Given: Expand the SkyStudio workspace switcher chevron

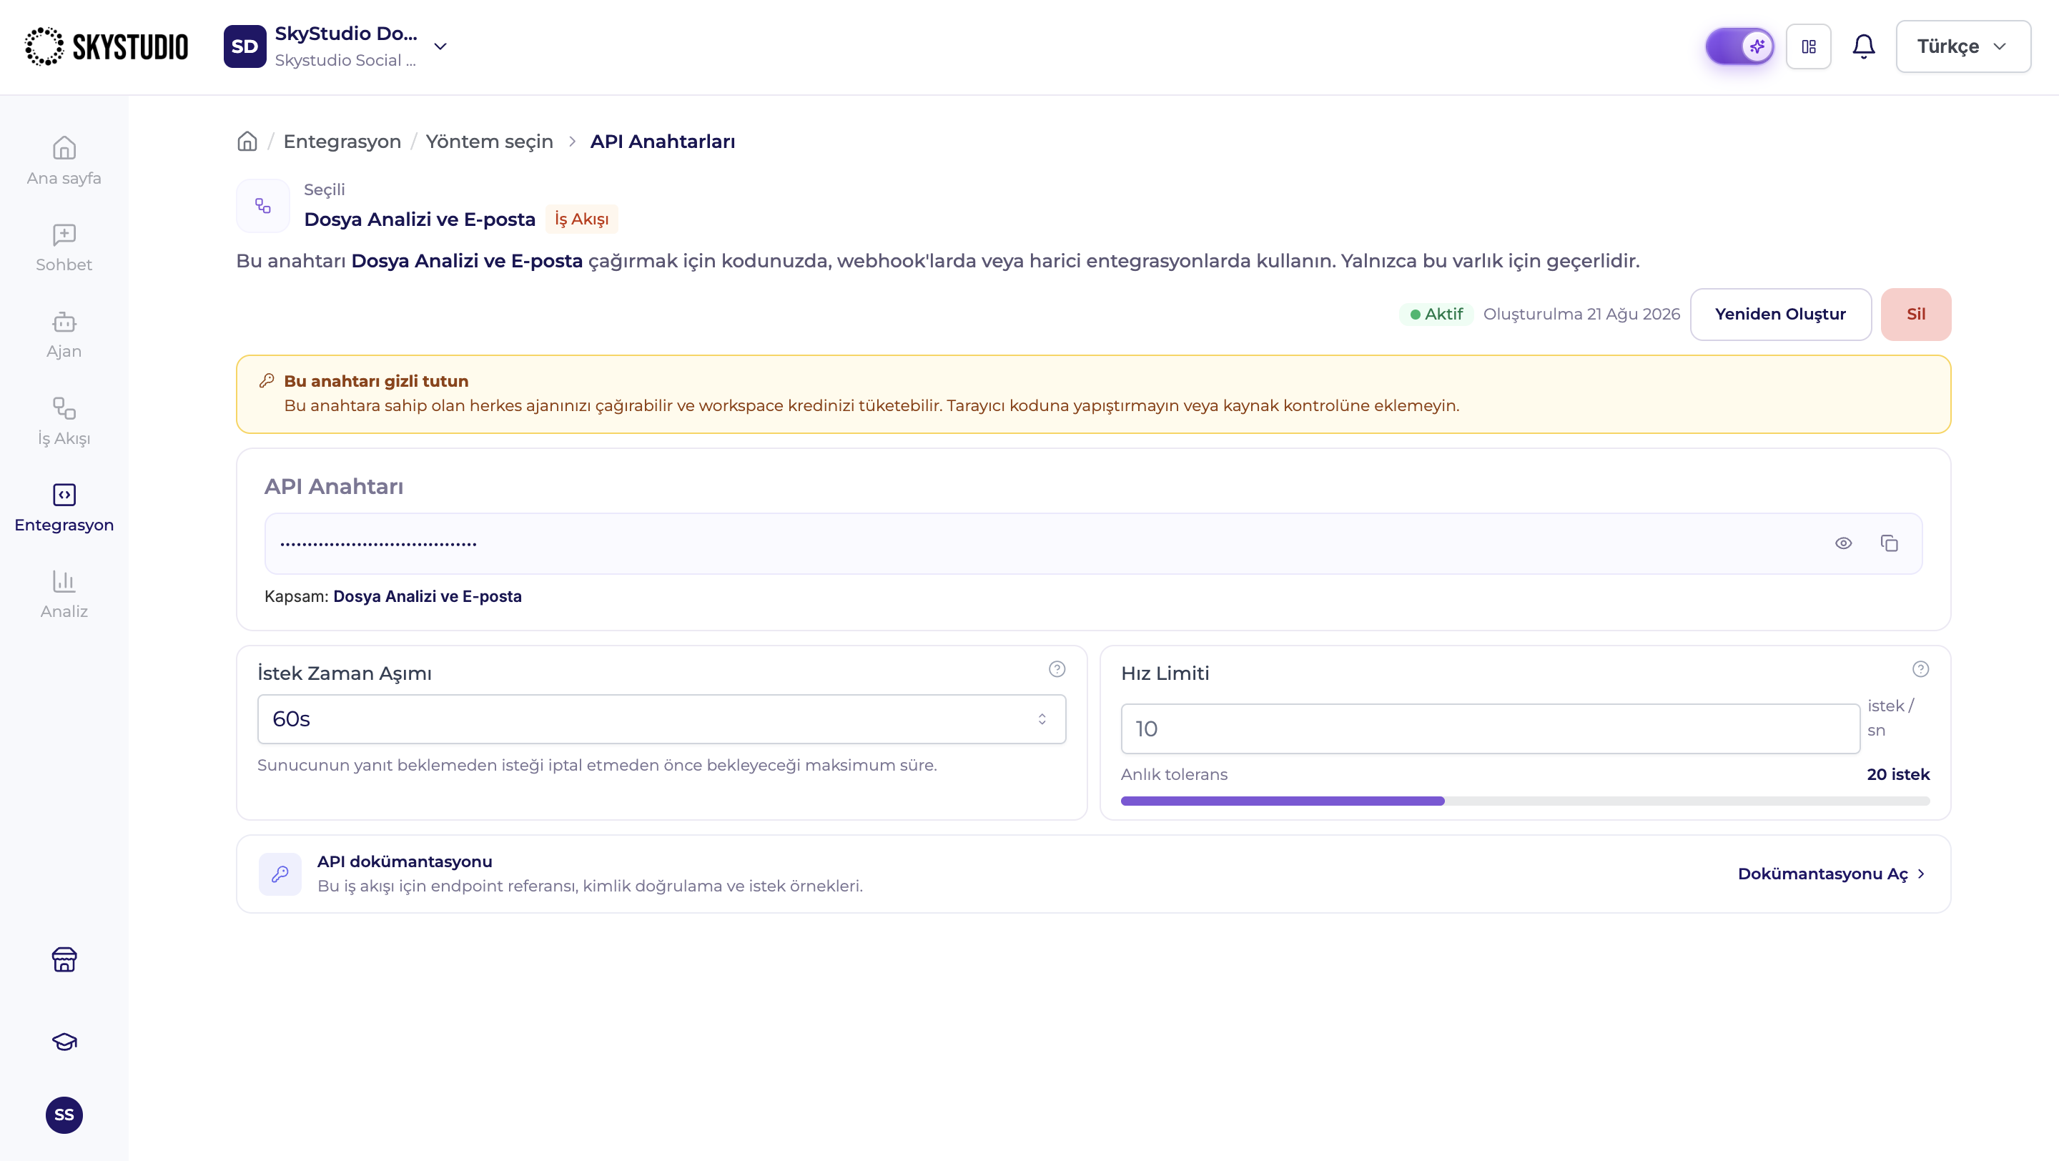Looking at the screenshot, I should pos(440,46).
